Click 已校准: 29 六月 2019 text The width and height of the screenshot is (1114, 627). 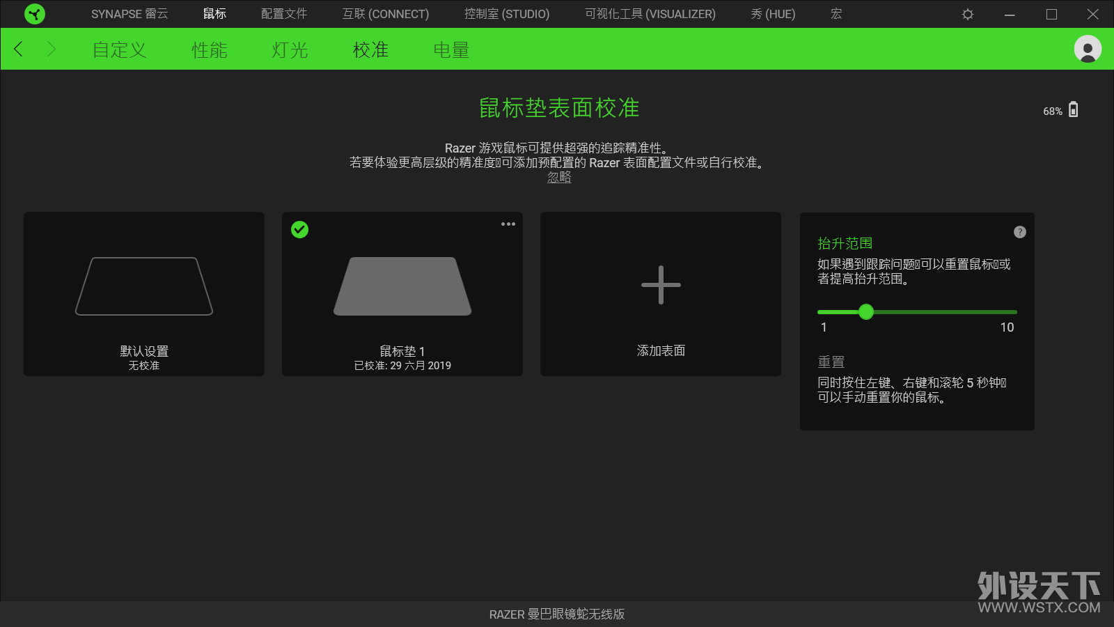tap(402, 366)
